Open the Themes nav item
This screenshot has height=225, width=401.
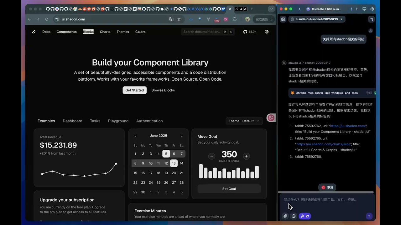click(x=123, y=32)
